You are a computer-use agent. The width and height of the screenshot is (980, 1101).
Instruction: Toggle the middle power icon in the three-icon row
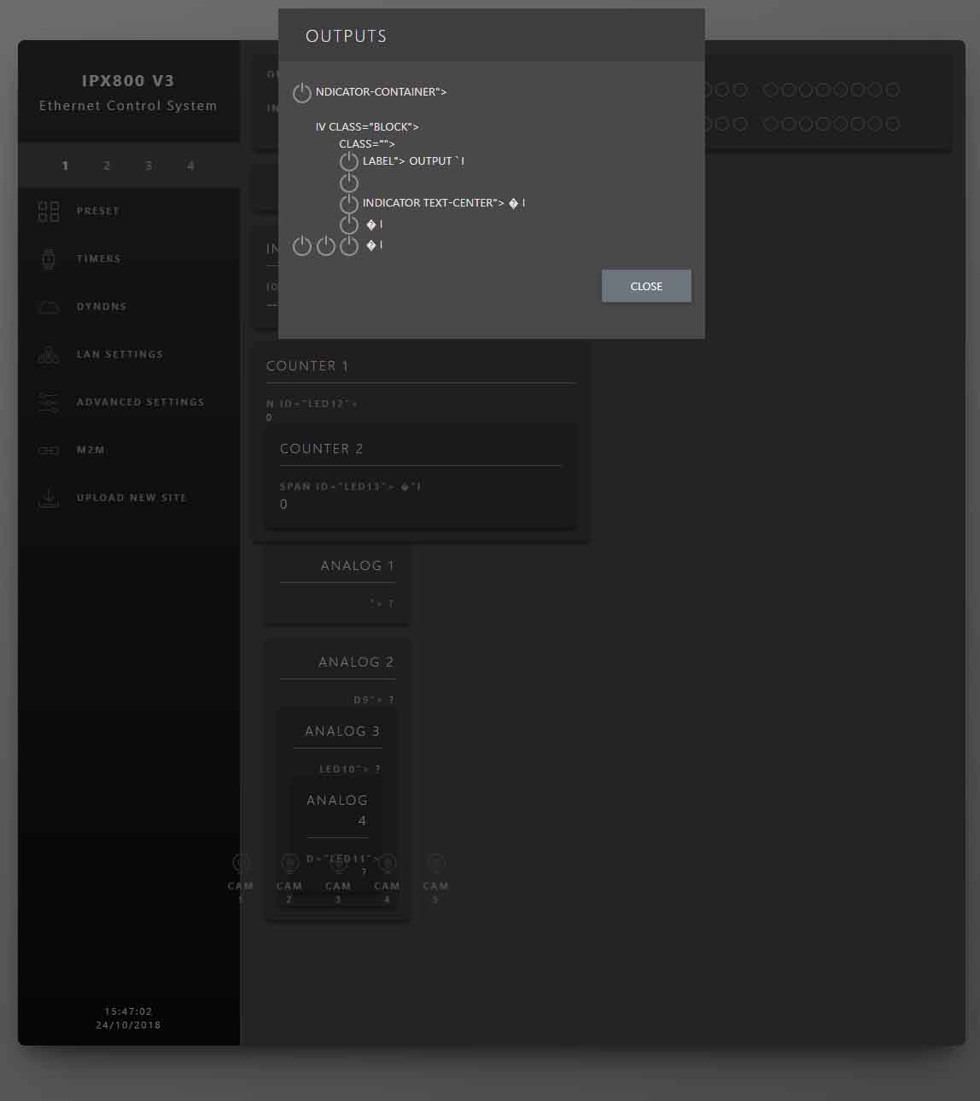(325, 246)
